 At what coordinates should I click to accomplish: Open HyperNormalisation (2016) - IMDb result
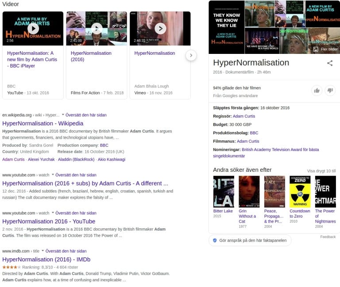pyautogui.click(x=46, y=259)
